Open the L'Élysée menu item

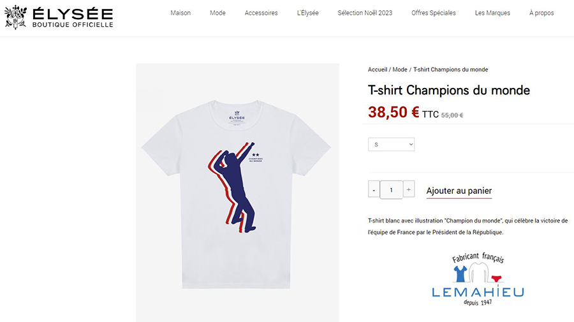[307, 13]
